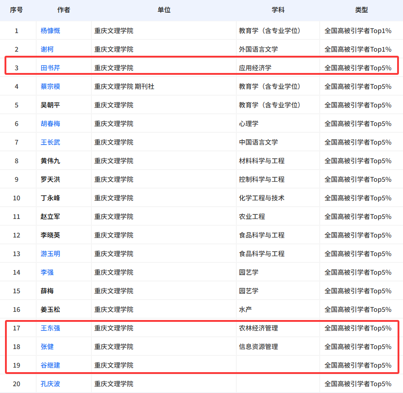
Task: Click the 孔庆波 author link
Action: [x=50, y=383]
